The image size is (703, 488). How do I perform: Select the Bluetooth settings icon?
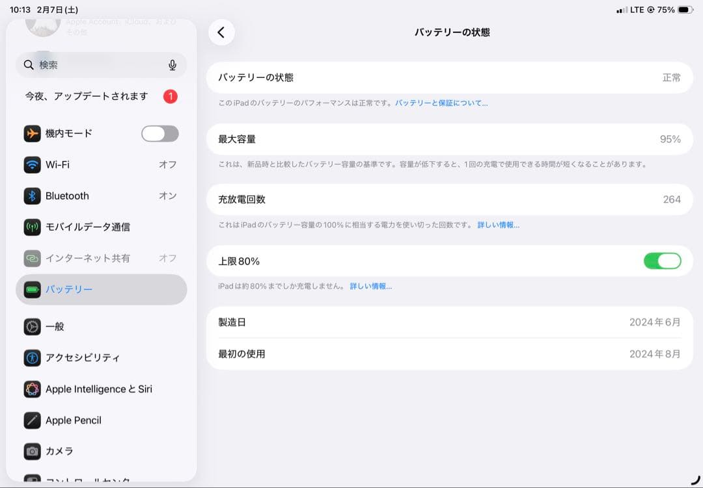pyautogui.click(x=32, y=196)
